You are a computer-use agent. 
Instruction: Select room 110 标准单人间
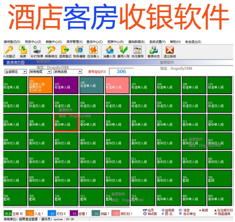(220, 85)
